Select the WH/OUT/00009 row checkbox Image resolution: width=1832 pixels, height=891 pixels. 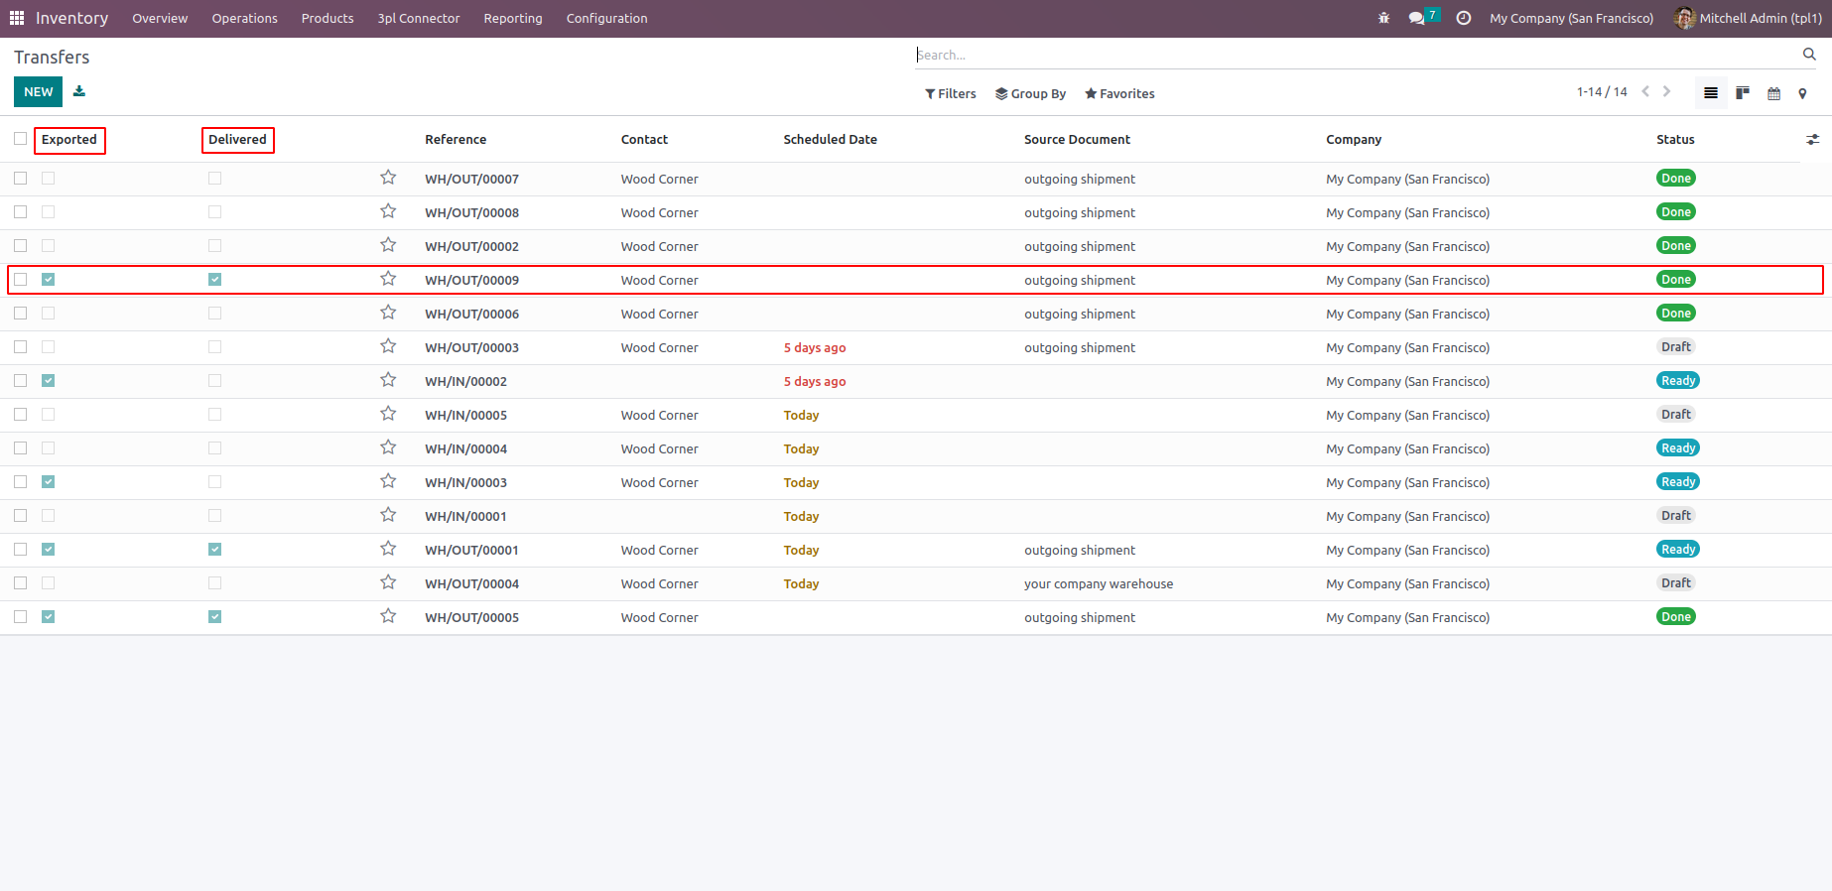point(20,280)
